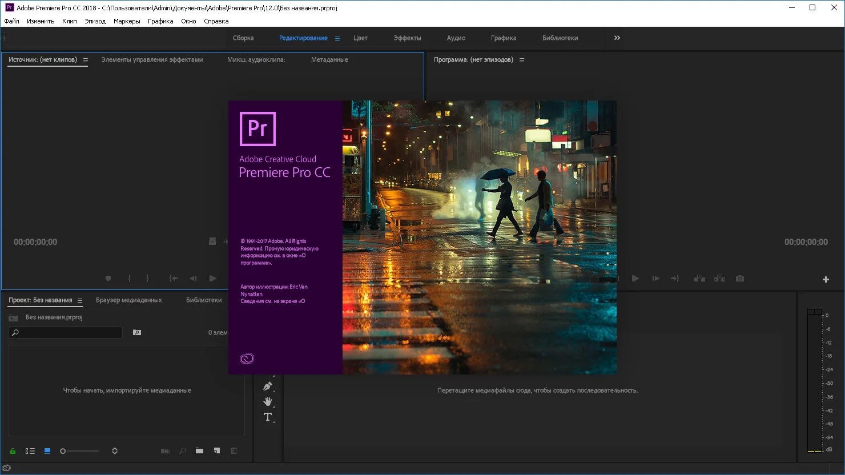Select the Hand tool
This screenshot has height=475, width=845.
click(x=268, y=402)
